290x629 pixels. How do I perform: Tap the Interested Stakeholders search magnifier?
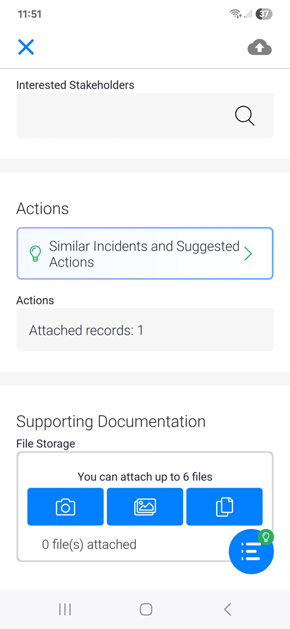click(244, 116)
